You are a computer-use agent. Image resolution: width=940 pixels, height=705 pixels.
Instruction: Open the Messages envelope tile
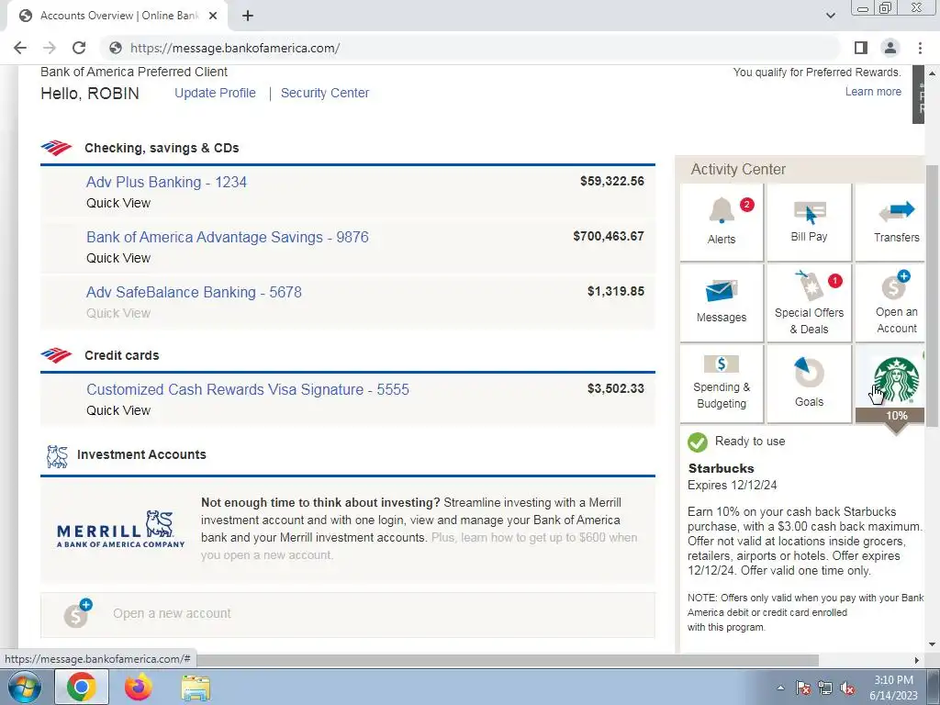722,303
